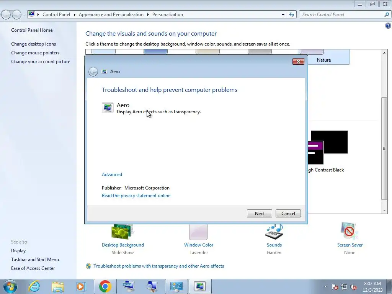
Task: Cancel the Aero troubleshooter dialog
Action: pos(288,214)
